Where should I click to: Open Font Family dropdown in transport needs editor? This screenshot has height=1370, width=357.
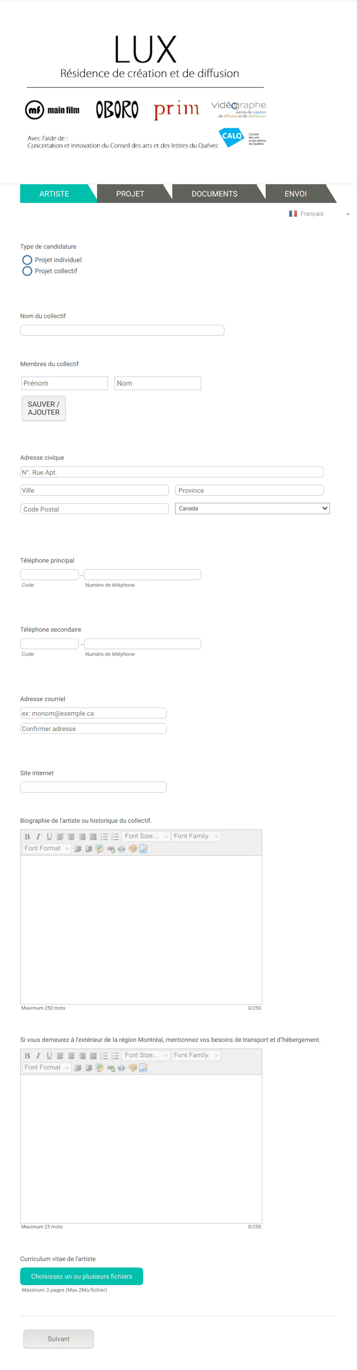[x=196, y=1055]
